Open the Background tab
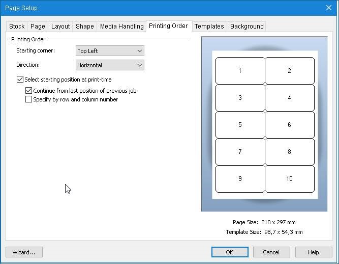The width and height of the screenshot is (339, 264). tap(246, 27)
